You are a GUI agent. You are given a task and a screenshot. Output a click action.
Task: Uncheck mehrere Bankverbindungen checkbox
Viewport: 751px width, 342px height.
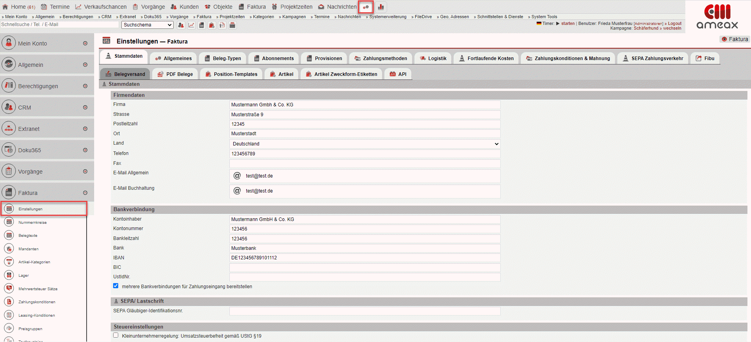(116, 286)
